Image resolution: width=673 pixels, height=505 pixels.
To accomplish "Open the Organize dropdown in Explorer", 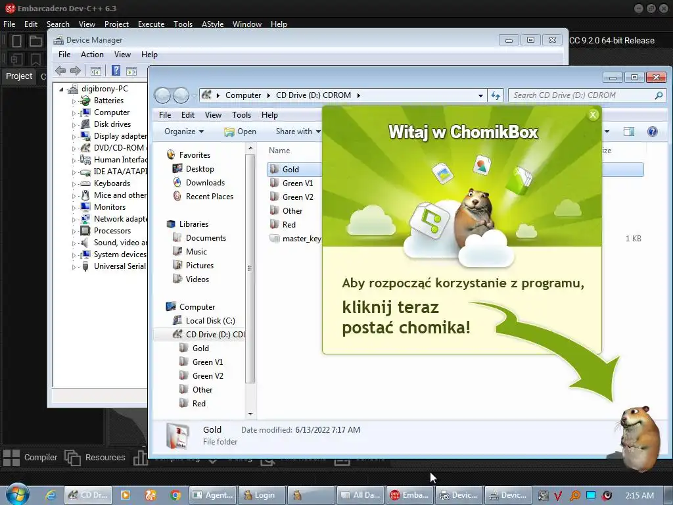I will click(184, 132).
